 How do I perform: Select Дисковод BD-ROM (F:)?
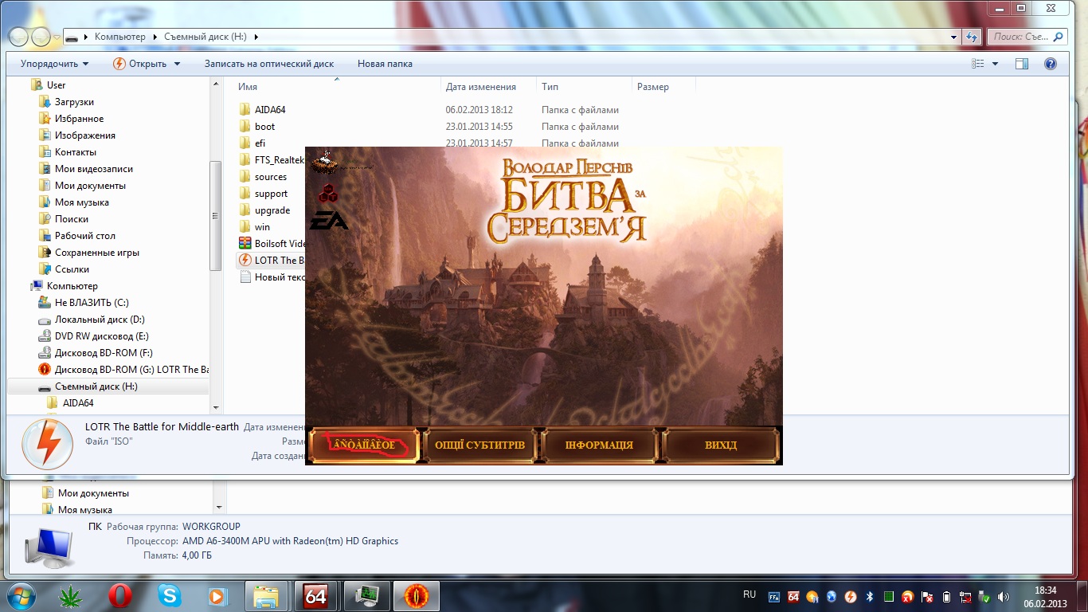(x=104, y=353)
